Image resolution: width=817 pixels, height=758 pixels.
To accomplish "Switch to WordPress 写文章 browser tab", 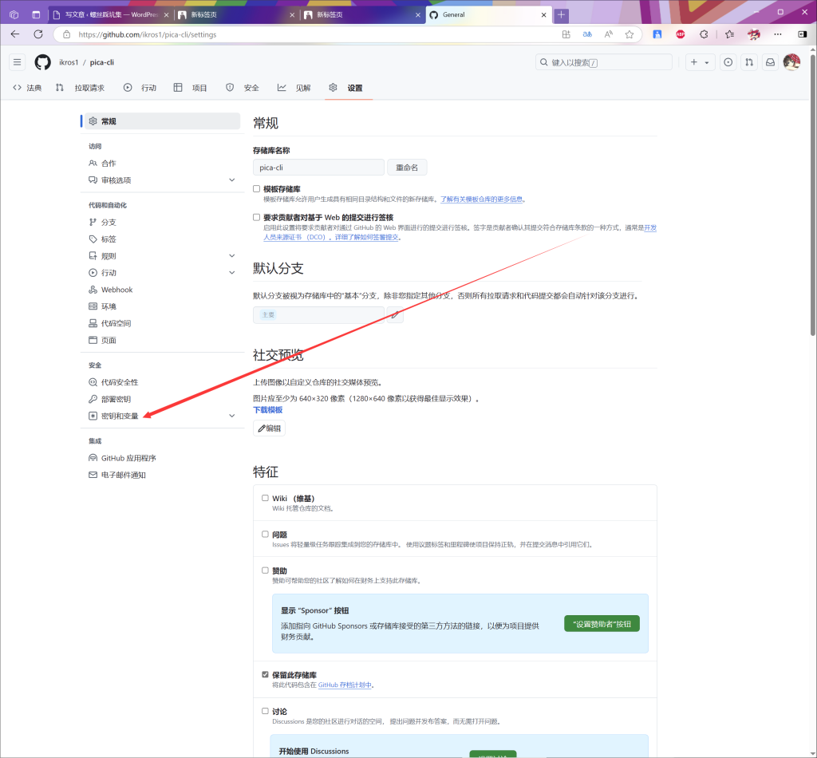I will pyautogui.click(x=112, y=14).
